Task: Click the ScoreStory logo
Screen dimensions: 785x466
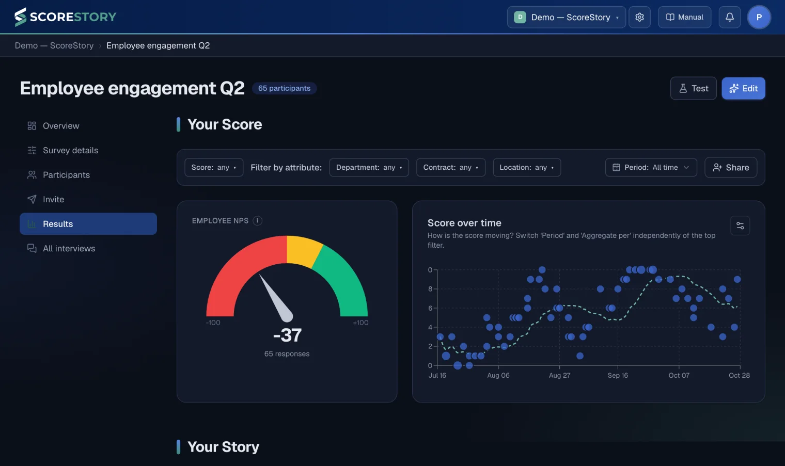Action: click(x=66, y=17)
